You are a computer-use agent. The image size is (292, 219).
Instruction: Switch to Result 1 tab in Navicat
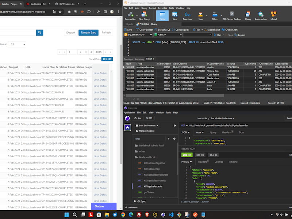[x=150, y=59]
